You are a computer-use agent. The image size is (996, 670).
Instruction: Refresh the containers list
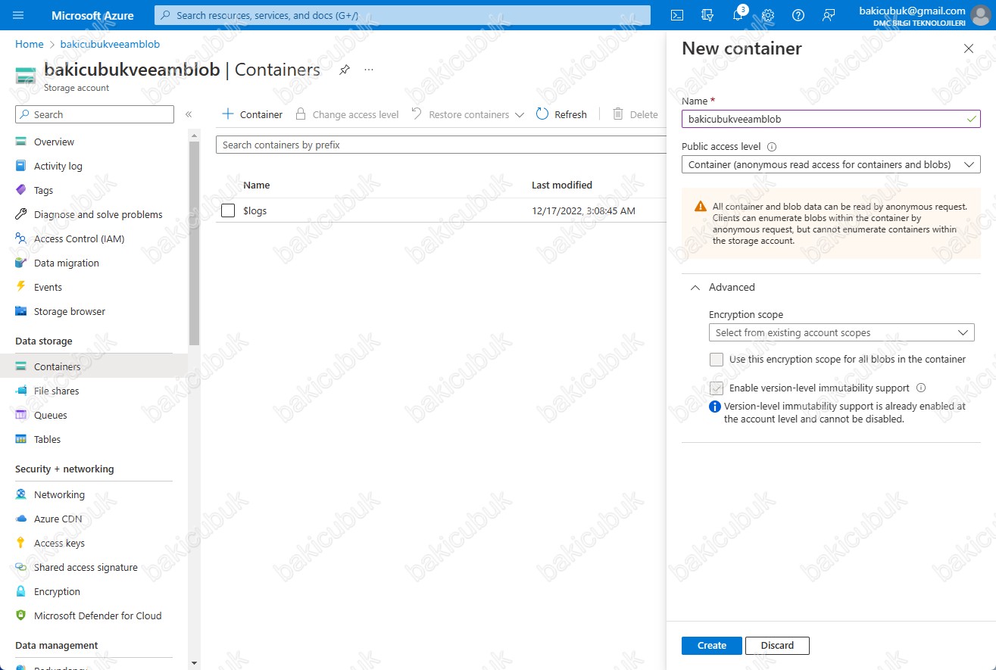pyautogui.click(x=561, y=114)
